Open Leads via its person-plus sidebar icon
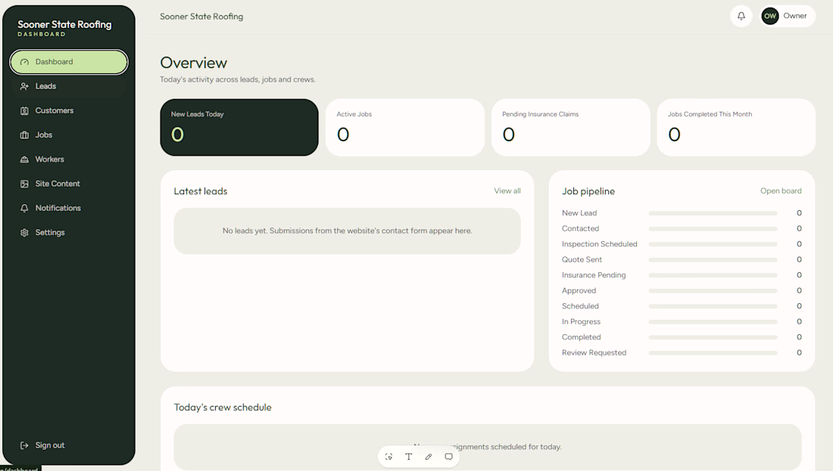This screenshot has height=471, width=833. [24, 86]
